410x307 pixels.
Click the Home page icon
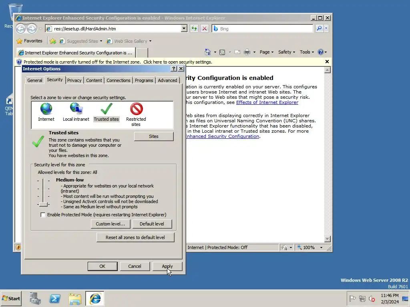pos(208,52)
